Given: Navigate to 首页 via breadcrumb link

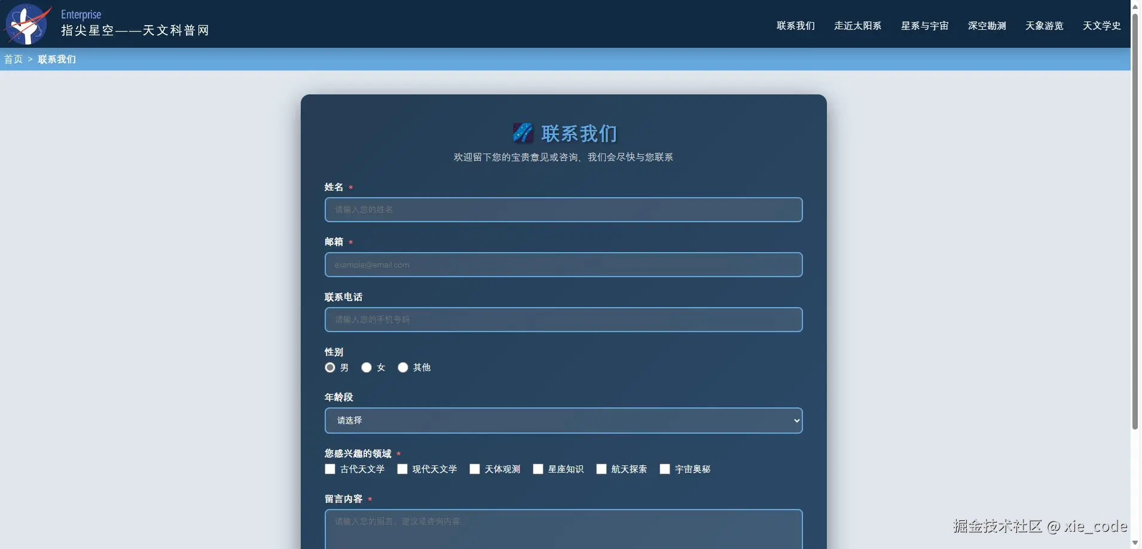Looking at the screenshot, I should click(x=13, y=59).
